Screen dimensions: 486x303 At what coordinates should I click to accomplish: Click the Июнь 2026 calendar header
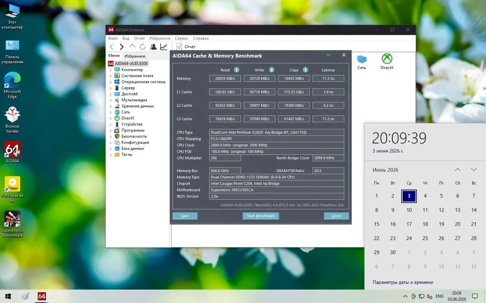click(385, 170)
